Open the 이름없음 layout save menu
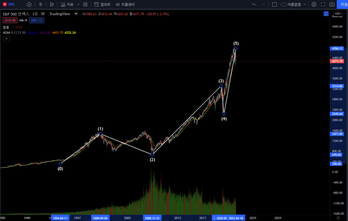This screenshot has width=348, height=221. 293,4
